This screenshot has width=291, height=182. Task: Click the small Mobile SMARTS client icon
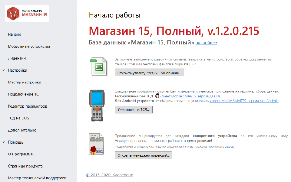tap(157, 96)
